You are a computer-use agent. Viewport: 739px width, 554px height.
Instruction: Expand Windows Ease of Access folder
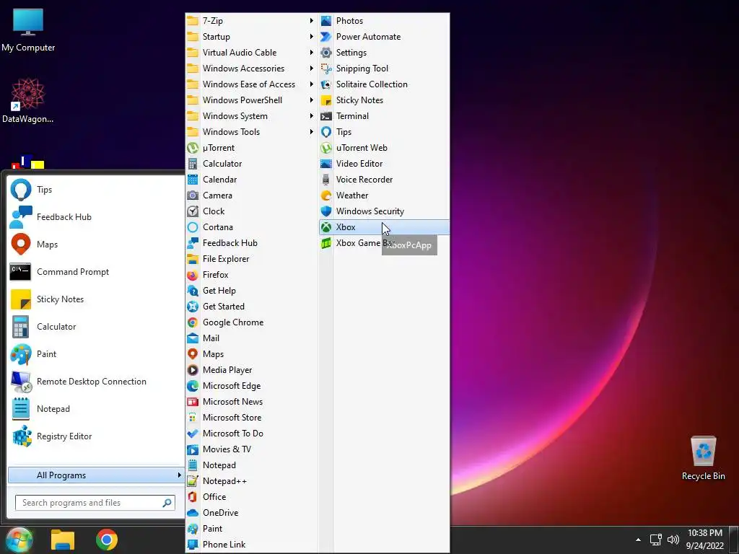pyautogui.click(x=251, y=84)
